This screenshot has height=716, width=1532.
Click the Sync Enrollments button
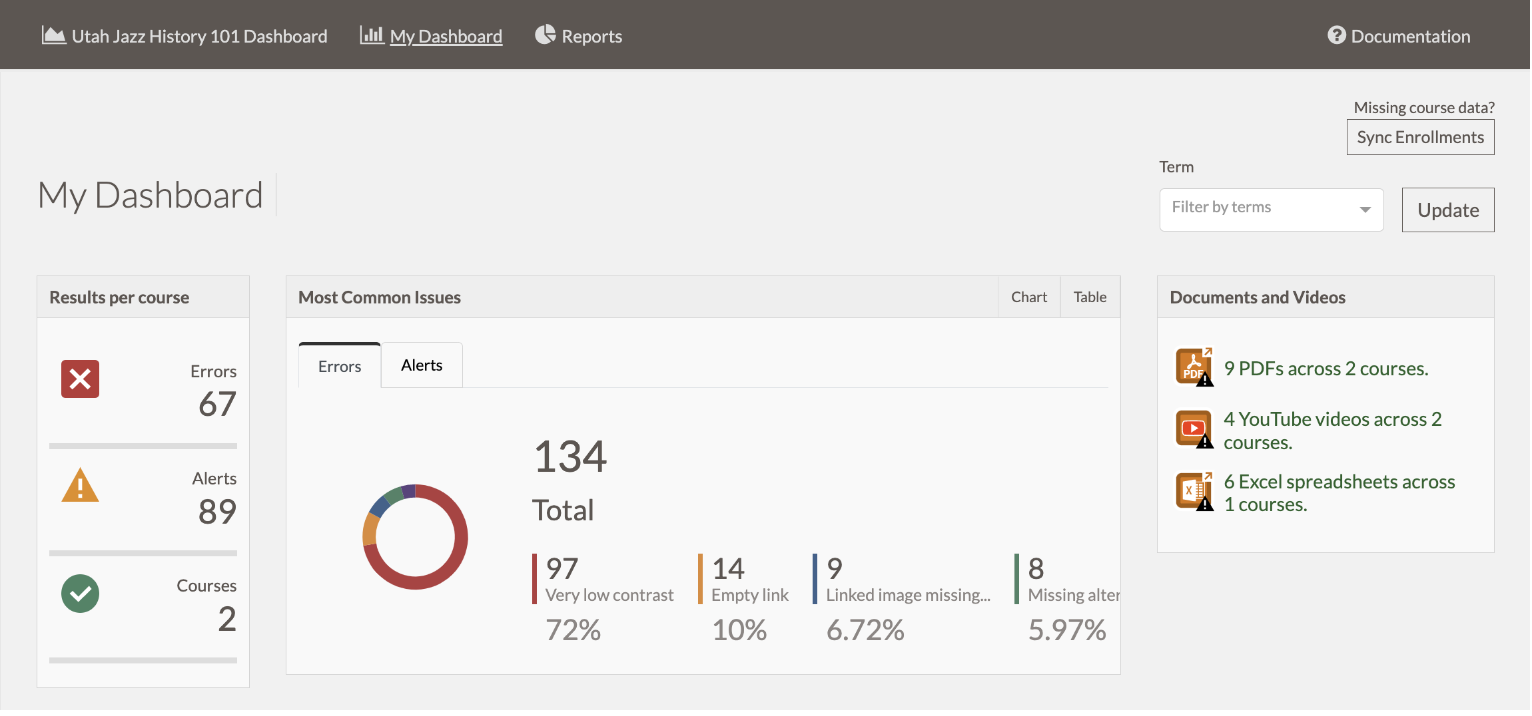[x=1420, y=137]
